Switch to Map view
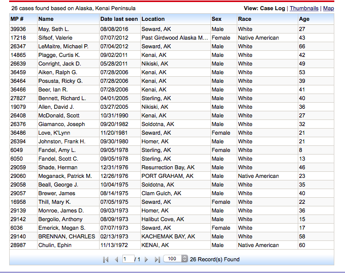Screen dimensions: 345x275 (328, 8)
